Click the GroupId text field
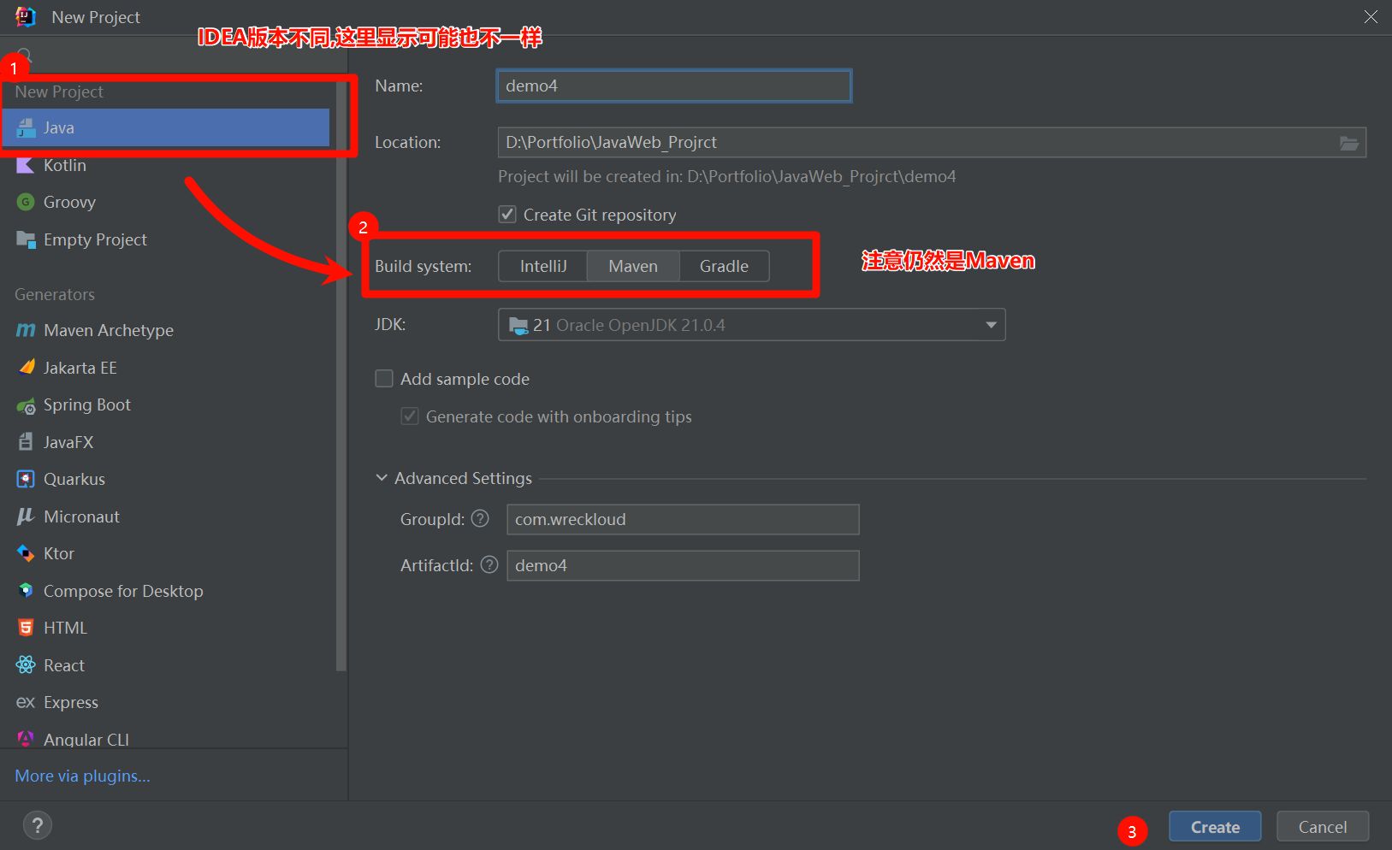Image resolution: width=1392 pixels, height=850 pixels. point(683,519)
